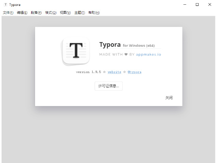
Task: Click the 许可证信息... button
Action: point(108,86)
